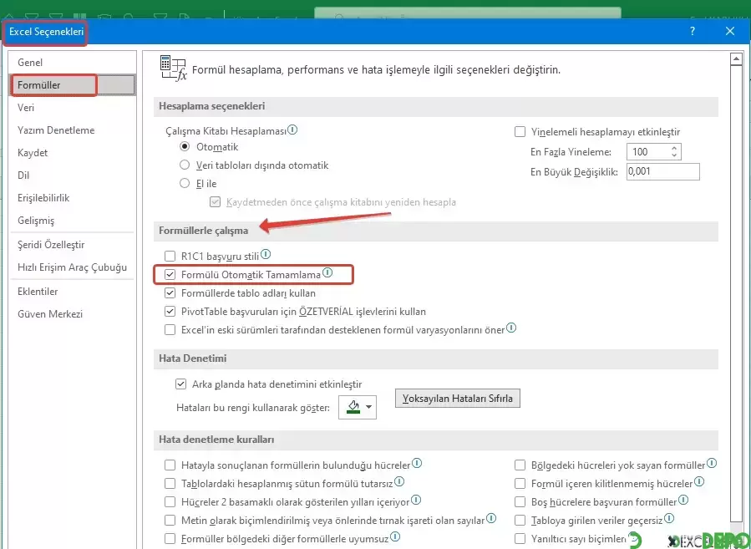Check Metin olarak biçimlendirilmiş sayılar option

pyautogui.click(x=170, y=521)
